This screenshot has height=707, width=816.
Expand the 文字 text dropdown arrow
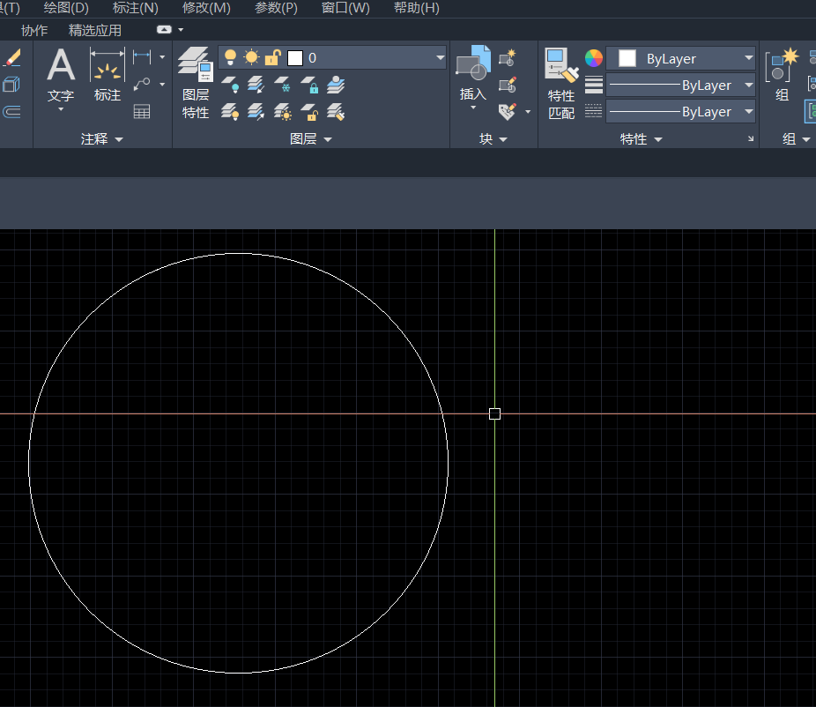tap(61, 109)
